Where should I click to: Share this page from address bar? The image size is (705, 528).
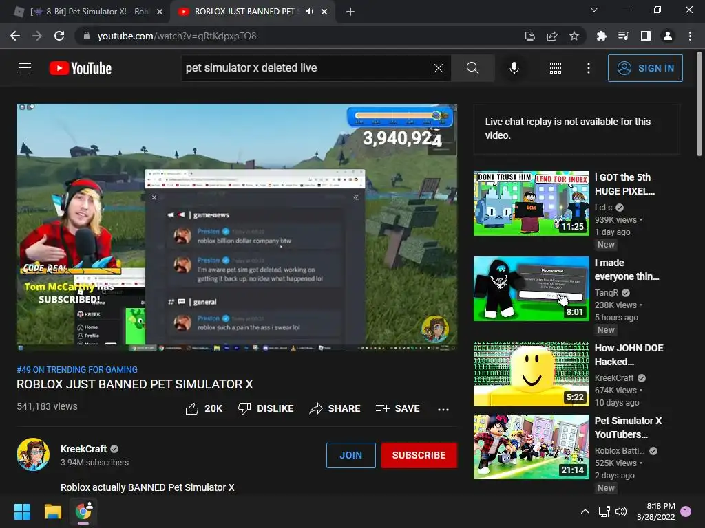(x=552, y=36)
